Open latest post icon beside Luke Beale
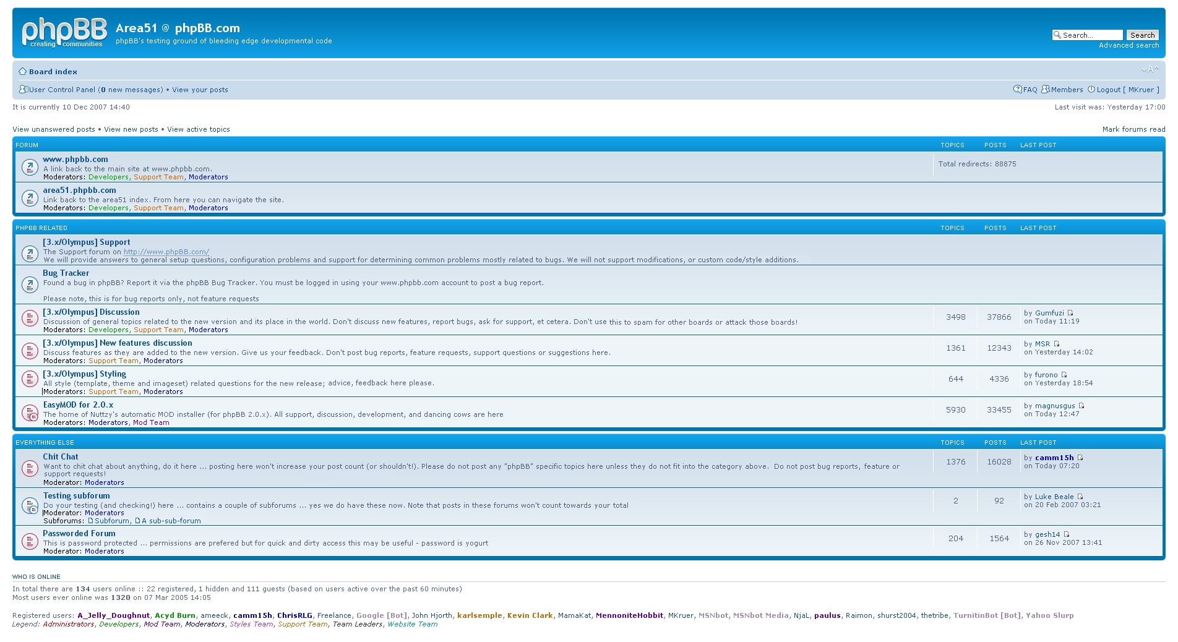1178x642 pixels. (x=1080, y=497)
